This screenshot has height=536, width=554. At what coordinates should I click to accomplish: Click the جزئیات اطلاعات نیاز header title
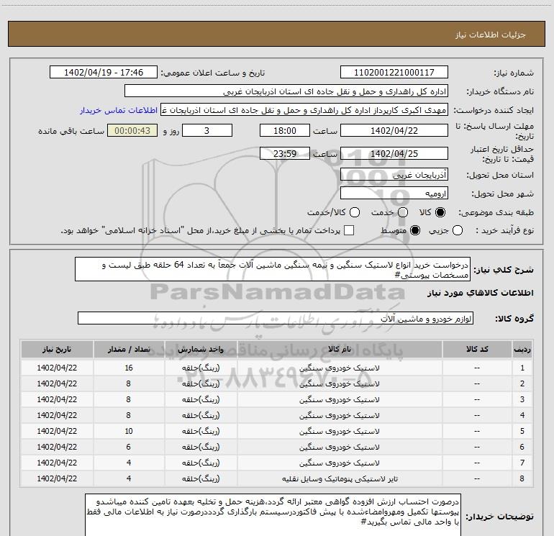point(491,35)
